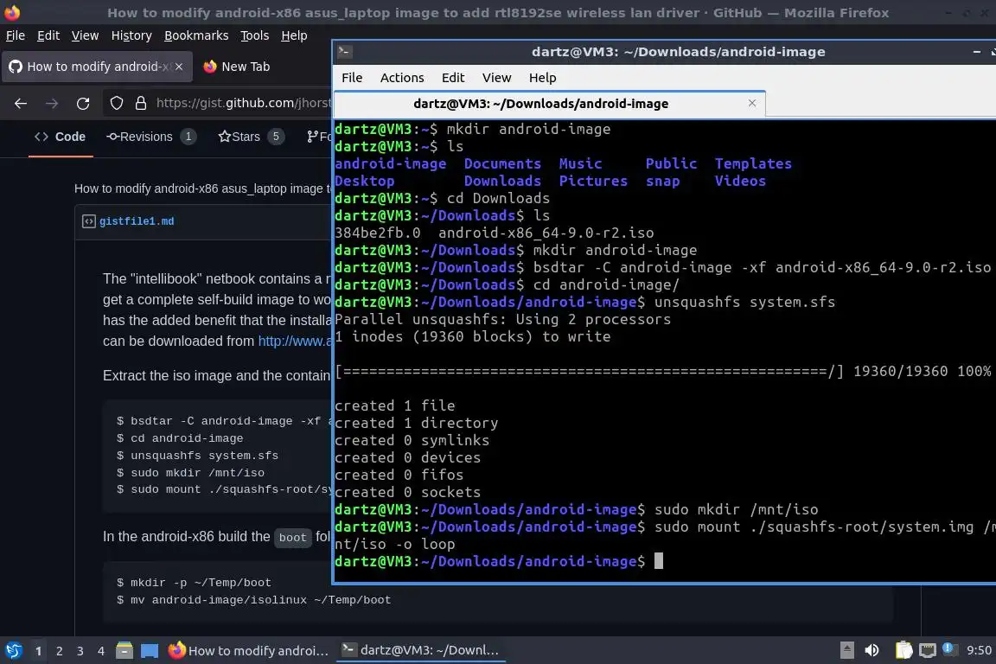Click the 'mkdir -p ~/Temp/boot' code line

click(x=194, y=583)
